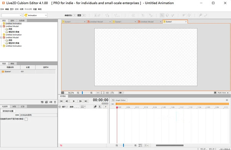Click the link icon in top toolbar
The width and height of the screenshot is (231, 150).
tap(206, 15)
